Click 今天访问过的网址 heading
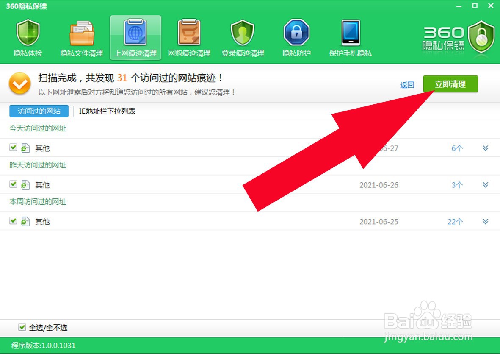500x354 pixels. 38,128
